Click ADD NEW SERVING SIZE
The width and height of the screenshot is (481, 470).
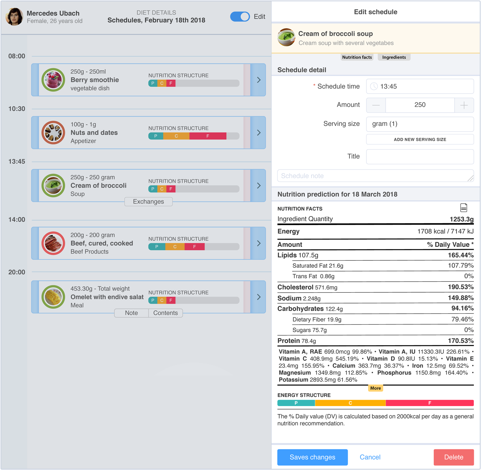point(420,139)
